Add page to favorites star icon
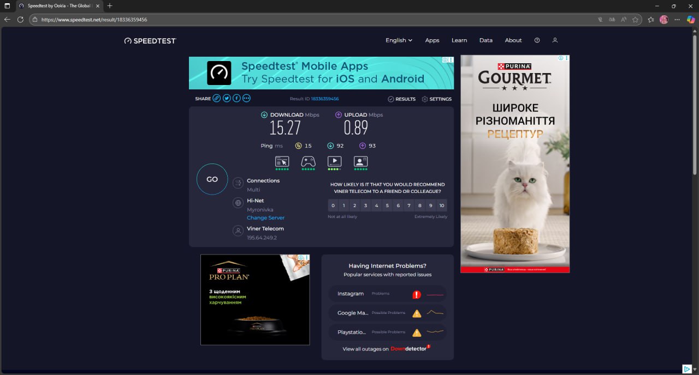Image resolution: width=699 pixels, height=375 pixels. tap(635, 19)
